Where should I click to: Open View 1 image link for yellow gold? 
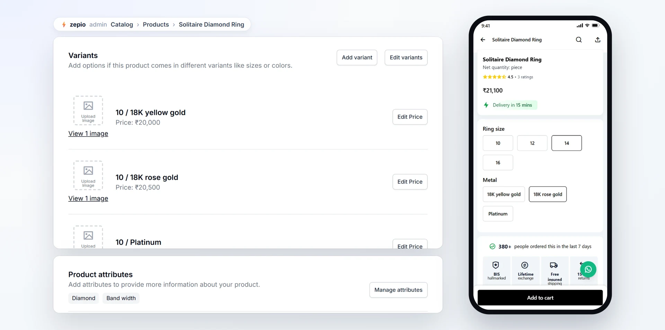click(x=88, y=134)
